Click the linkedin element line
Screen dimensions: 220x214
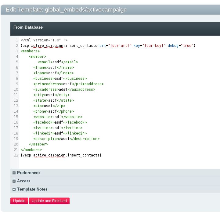(60, 133)
